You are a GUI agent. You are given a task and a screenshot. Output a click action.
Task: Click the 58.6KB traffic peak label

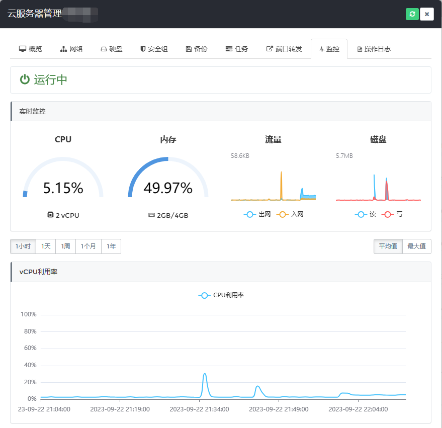click(240, 155)
